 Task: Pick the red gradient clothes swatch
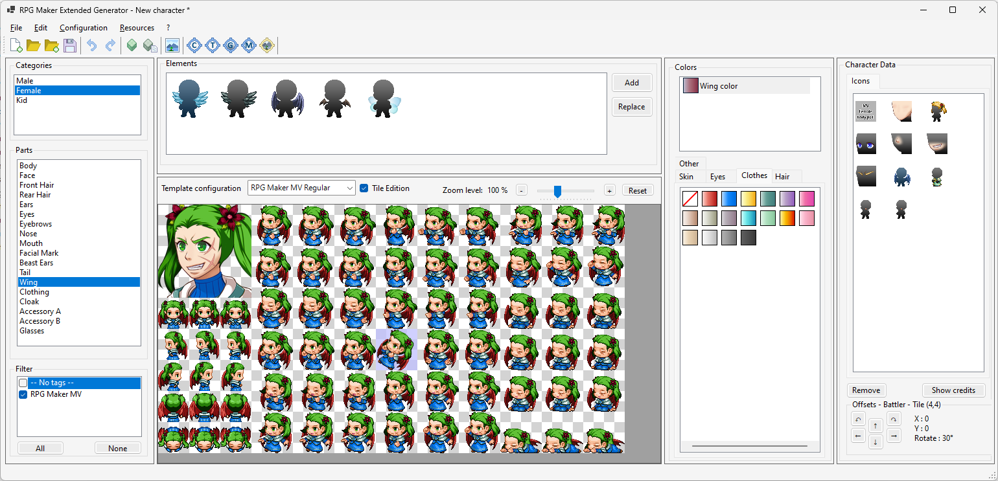[x=710, y=199]
